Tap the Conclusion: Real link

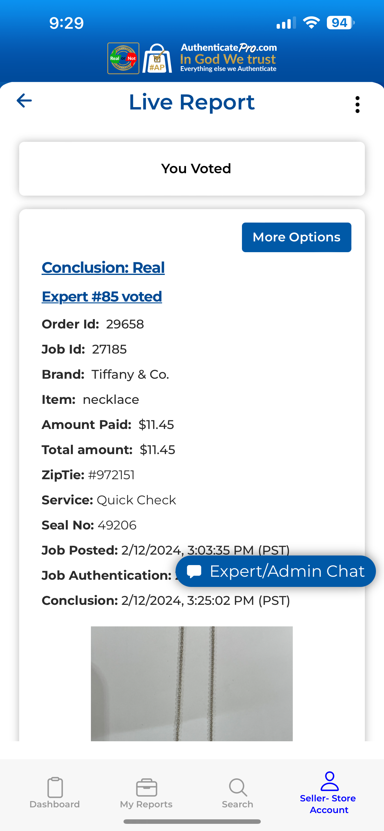pyautogui.click(x=103, y=268)
